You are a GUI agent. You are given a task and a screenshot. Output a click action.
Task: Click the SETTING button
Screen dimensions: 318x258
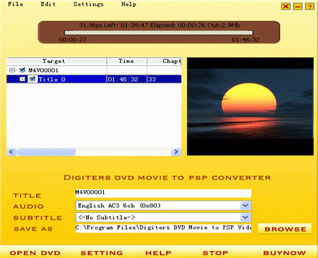click(x=102, y=253)
